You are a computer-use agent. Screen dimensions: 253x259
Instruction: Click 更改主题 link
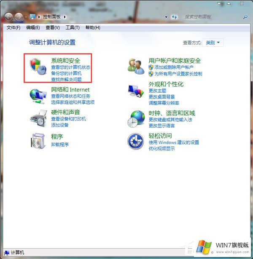point(157,91)
